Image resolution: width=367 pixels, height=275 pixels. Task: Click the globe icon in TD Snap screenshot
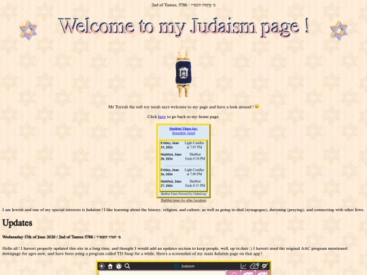point(119,266)
